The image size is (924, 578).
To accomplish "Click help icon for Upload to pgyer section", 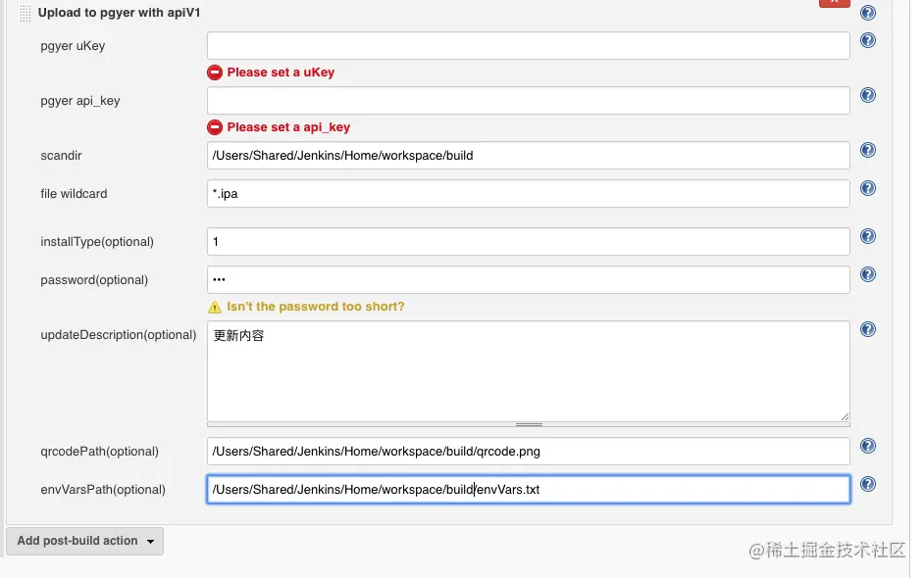I will click(867, 14).
